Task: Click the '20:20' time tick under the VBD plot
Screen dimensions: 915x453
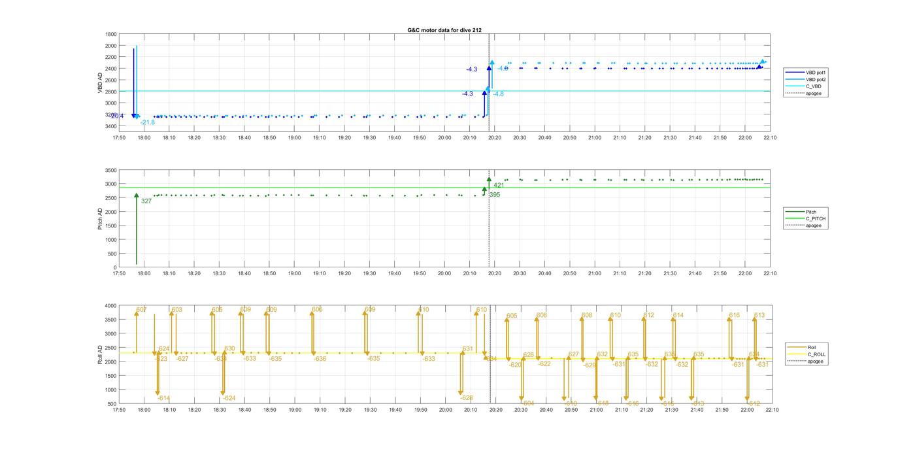Action: point(495,138)
